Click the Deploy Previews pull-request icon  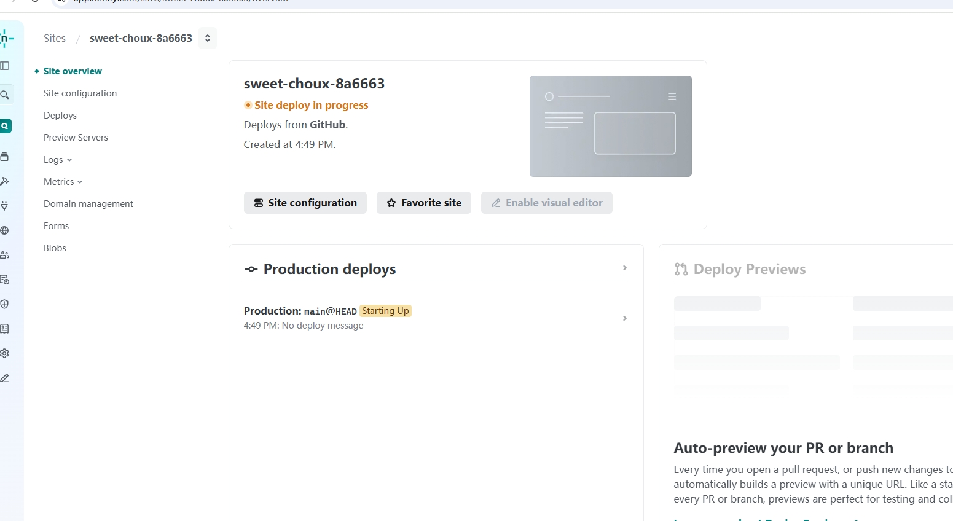pyautogui.click(x=681, y=269)
